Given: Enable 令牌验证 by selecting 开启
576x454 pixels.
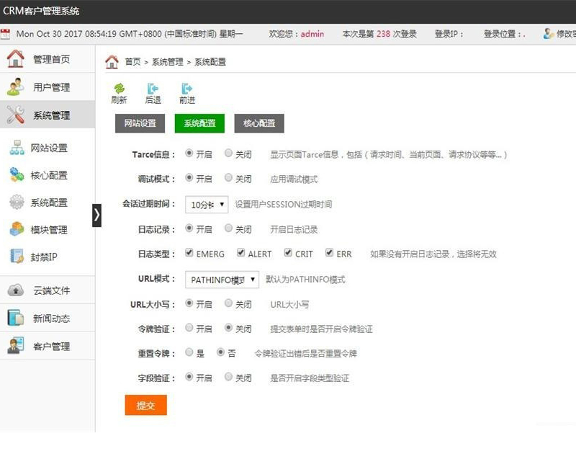Looking at the screenshot, I should 189,328.
